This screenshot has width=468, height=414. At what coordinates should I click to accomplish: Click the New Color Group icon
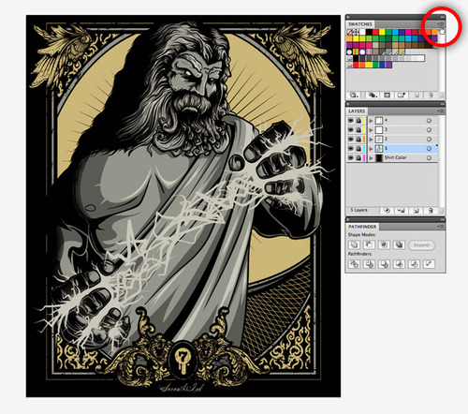tap(401, 95)
